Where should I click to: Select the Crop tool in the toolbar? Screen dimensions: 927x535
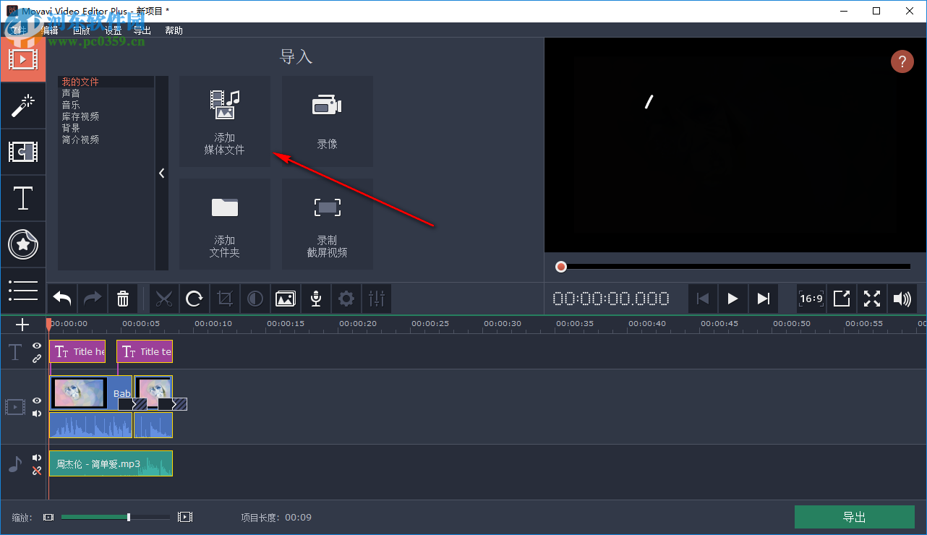(225, 298)
